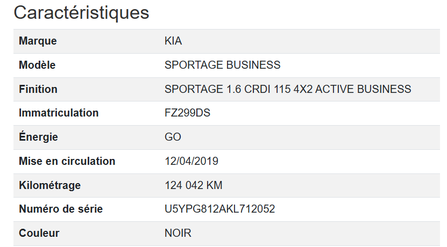Select the SPORTAGE BUSINESS model value
The image size is (447, 247).
(222, 66)
